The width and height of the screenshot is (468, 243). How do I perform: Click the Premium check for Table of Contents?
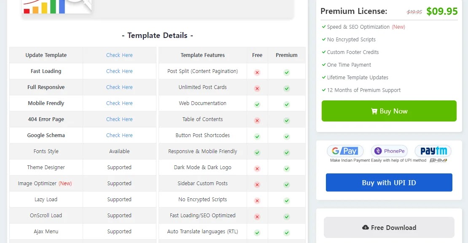coord(287,121)
